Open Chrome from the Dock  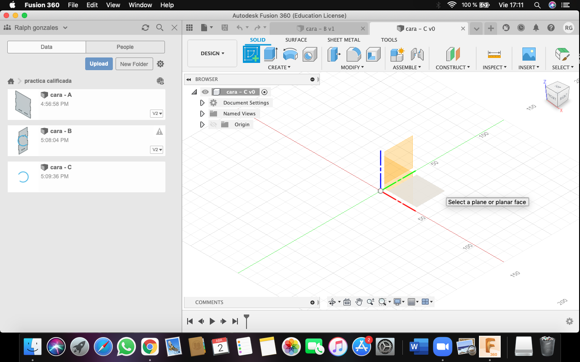(x=150, y=347)
